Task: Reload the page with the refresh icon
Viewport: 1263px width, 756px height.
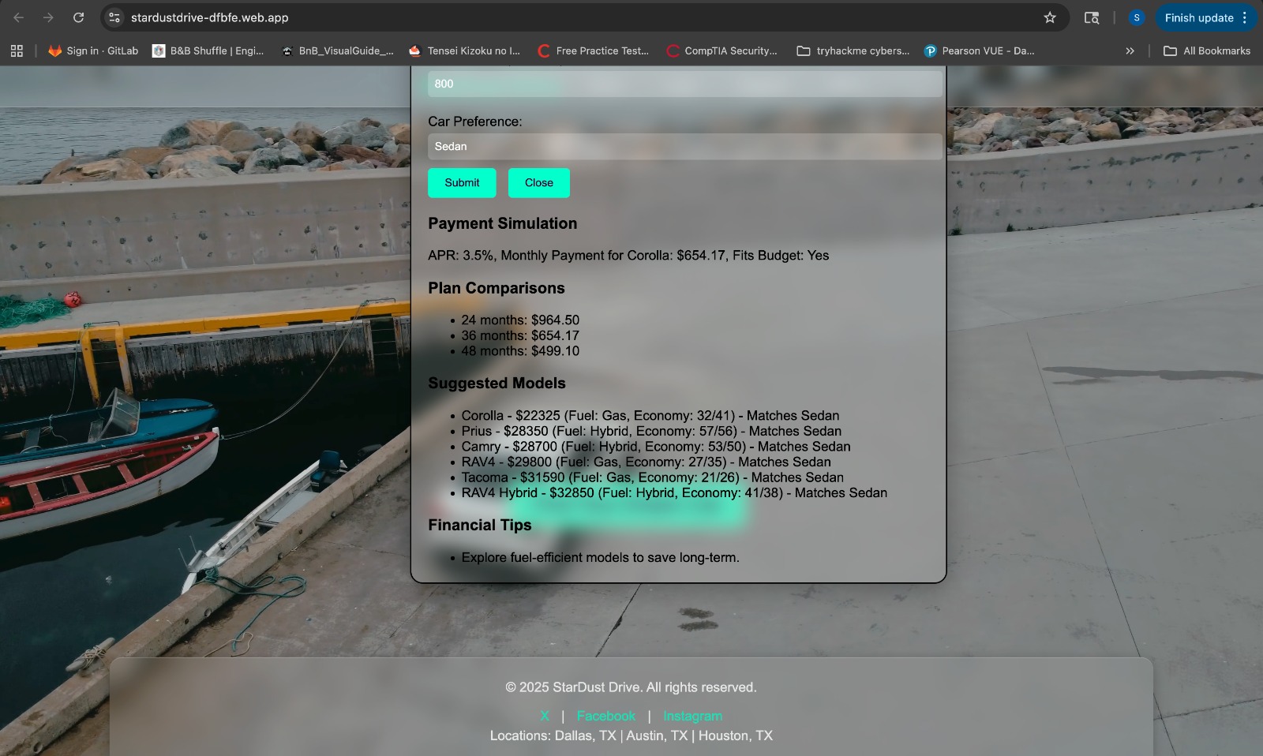Action: coord(78,17)
